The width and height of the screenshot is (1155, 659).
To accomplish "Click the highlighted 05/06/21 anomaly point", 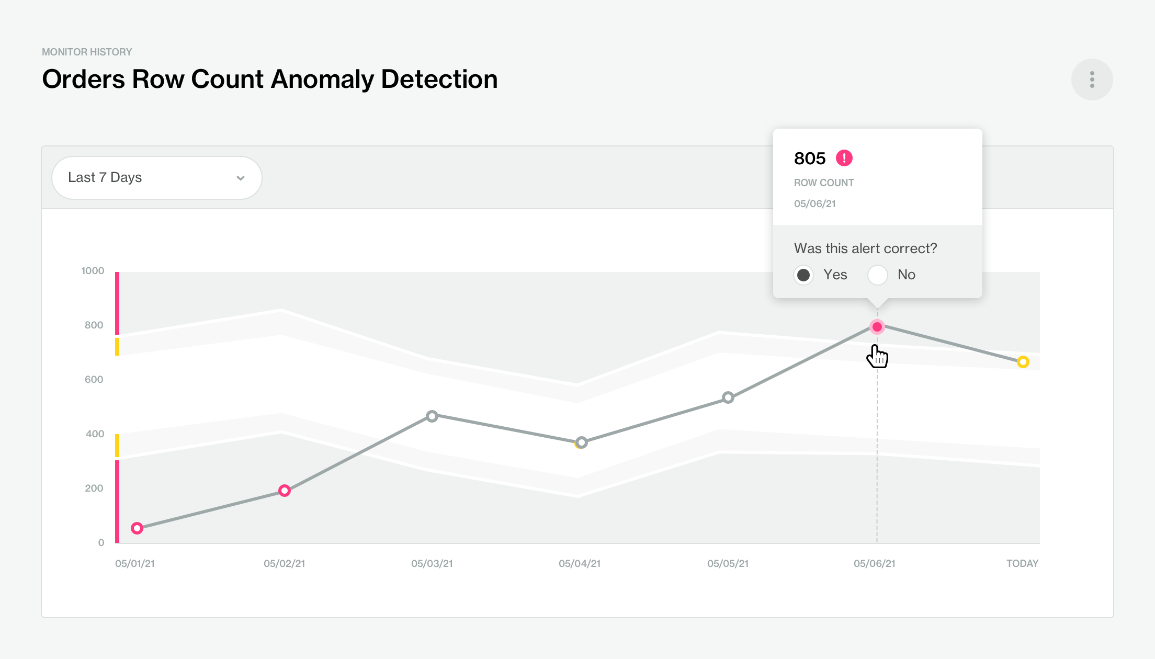I will tap(877, 327).
